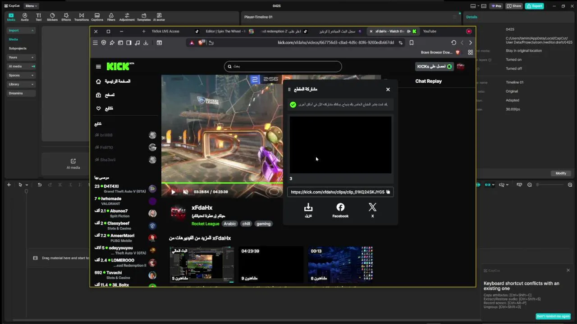Viewport: 577px width, 324px height.
Task: Open the 04:23:39 video thumbnail
Action: pos(271,265)
